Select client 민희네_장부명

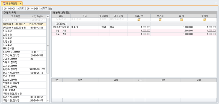point(24,80)
